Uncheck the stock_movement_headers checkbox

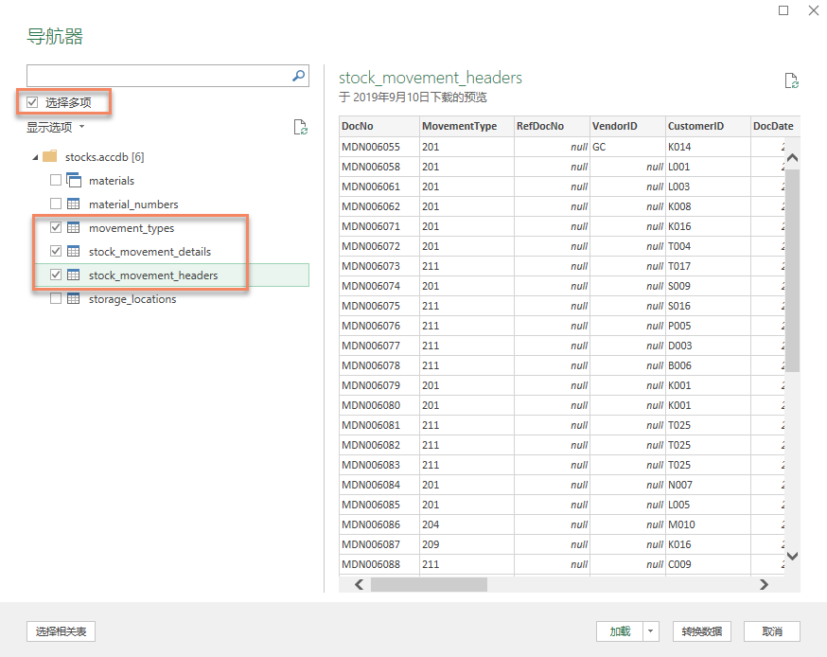pyautogui.click(x=56, y=275)
